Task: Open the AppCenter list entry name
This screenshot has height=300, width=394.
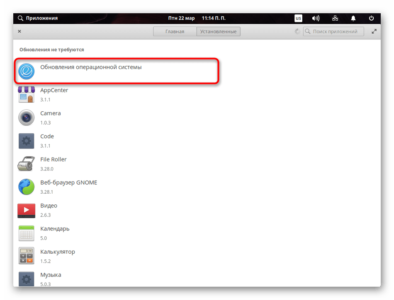Action: pos(54,90)
